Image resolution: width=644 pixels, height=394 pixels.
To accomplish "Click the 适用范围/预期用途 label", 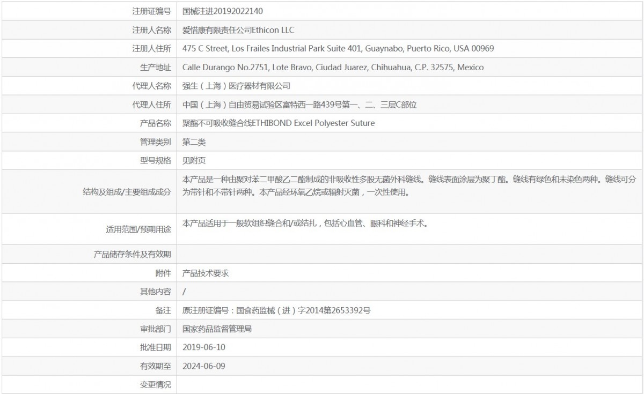I will (139, 229).
